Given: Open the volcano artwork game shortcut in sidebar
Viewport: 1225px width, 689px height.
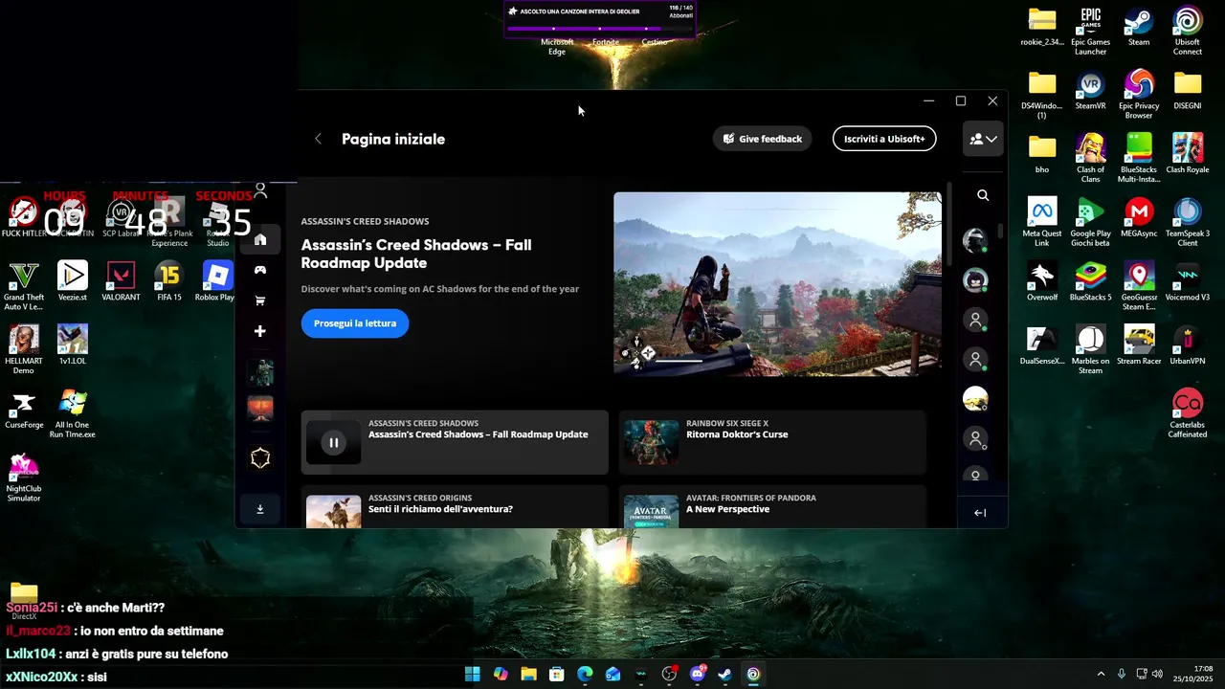Looking at the screenshot, I should click(260, 409).
